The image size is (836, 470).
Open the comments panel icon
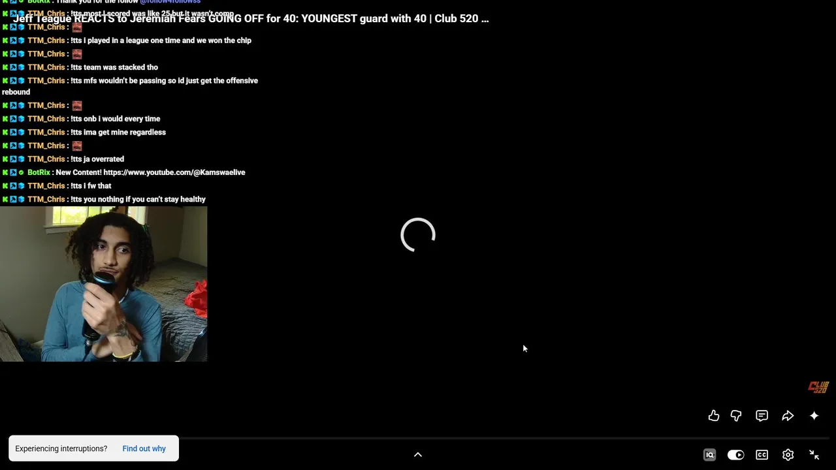pos(762,416)
